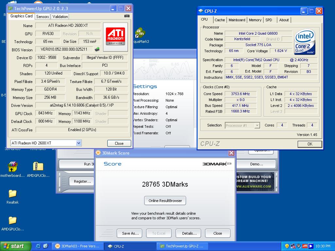Open the About tab in CPU-Z

click(284, 20)
